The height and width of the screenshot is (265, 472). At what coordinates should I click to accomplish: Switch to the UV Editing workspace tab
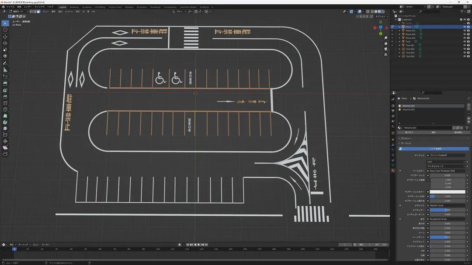point(100,7)
